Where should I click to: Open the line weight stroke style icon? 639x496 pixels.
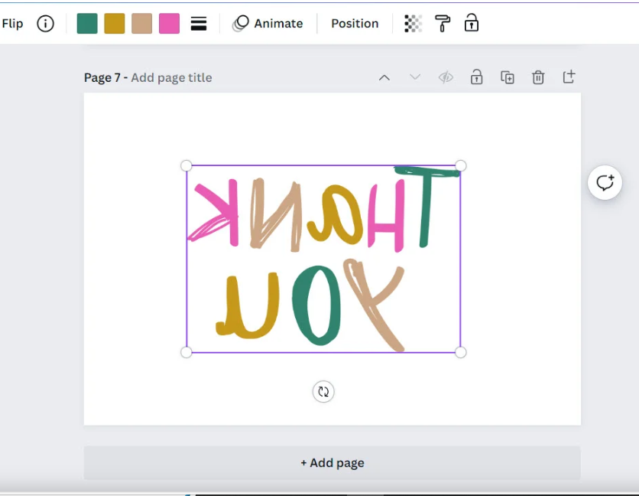[199, 24]
